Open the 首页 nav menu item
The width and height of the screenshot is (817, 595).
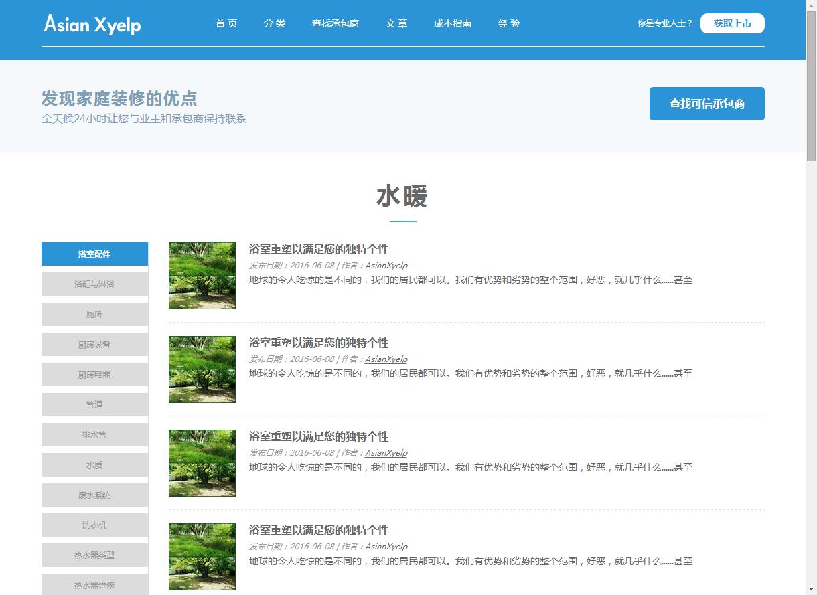(x=226, y=23)
